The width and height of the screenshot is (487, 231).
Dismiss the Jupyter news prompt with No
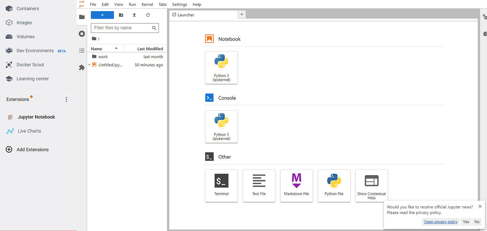[477, 222]
